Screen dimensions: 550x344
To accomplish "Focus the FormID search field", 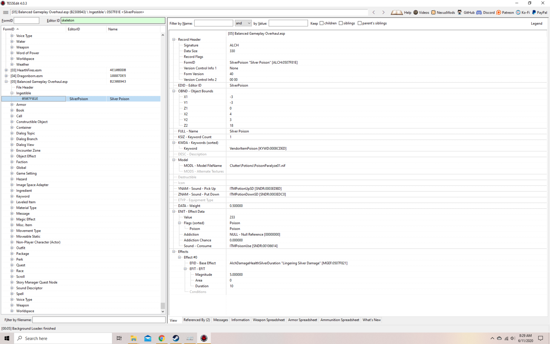I will click(x=26, y=20).
